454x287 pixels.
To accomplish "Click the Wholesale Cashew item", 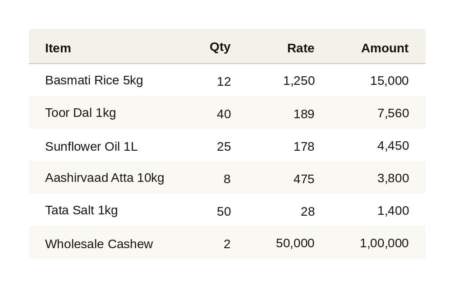I will point(99,244).
